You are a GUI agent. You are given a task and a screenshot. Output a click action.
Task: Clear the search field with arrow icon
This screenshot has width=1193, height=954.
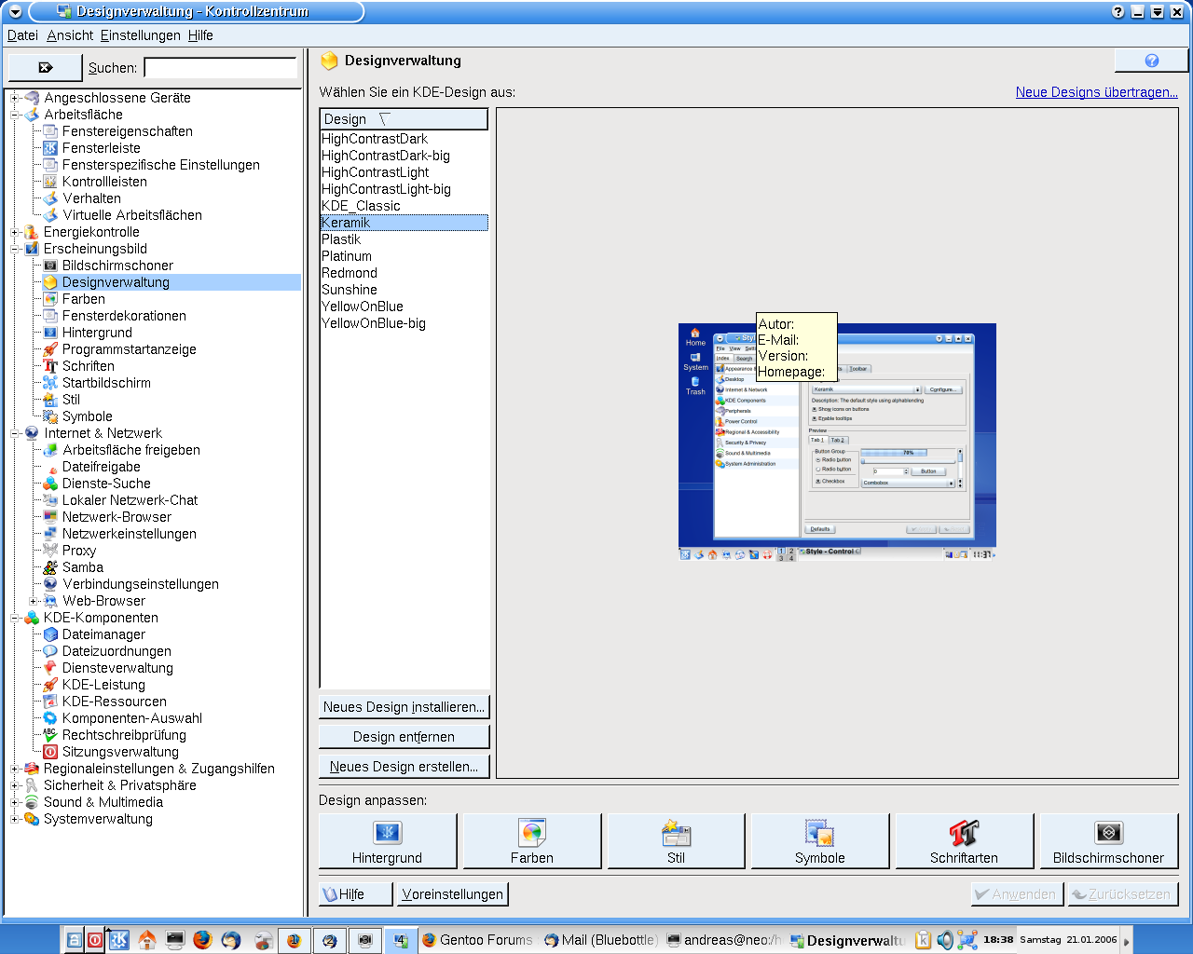45,67
